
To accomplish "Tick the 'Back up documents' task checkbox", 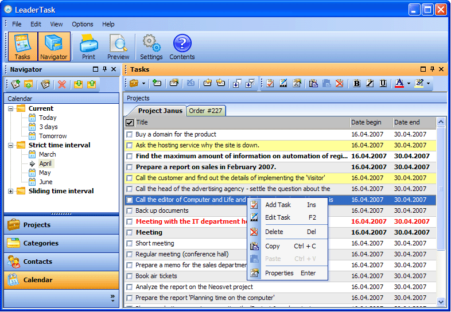I will (x=130, y=211).
